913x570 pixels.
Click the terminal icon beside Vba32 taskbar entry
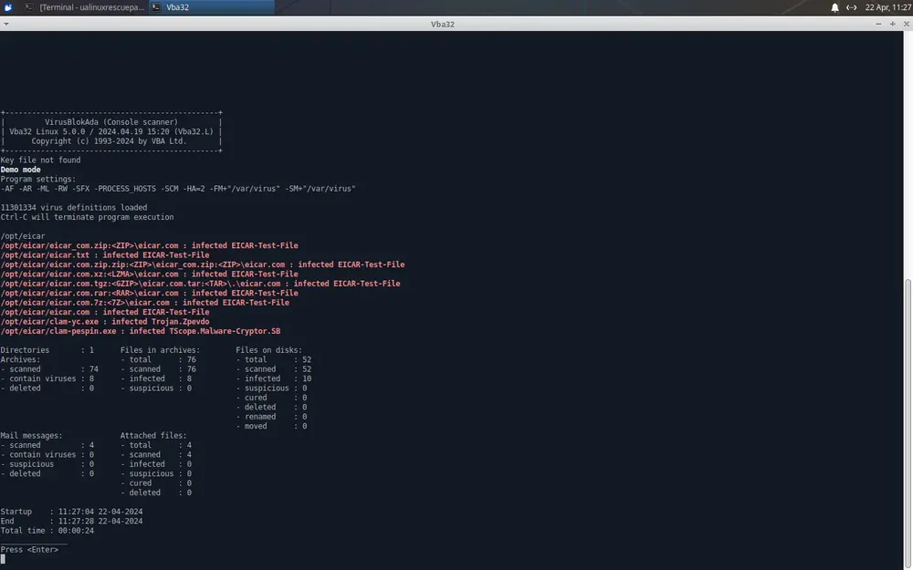click(156, 7)
